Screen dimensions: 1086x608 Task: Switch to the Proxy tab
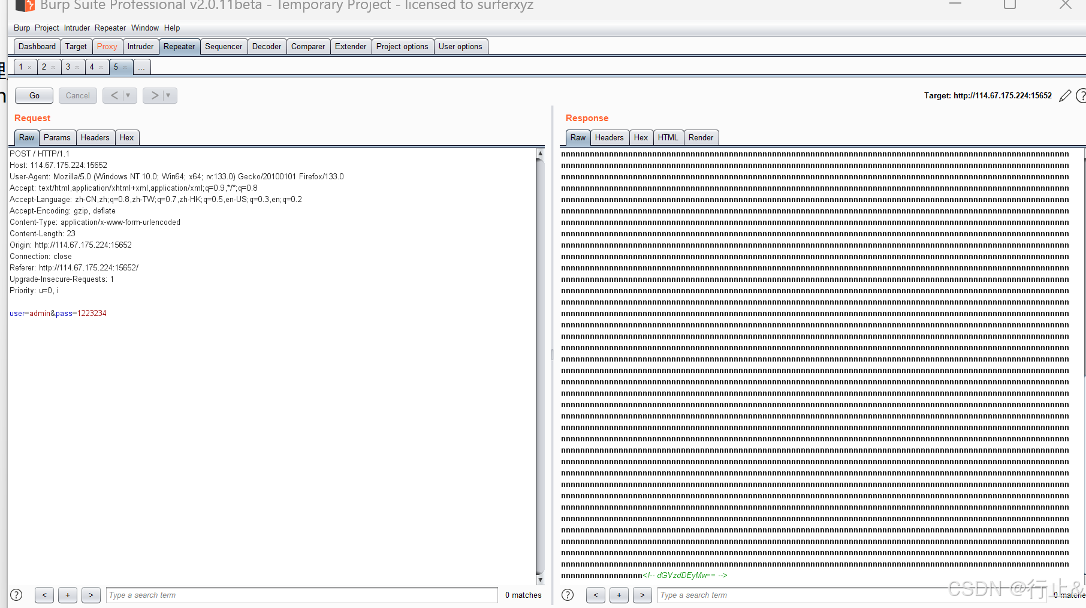click(107, 46)
